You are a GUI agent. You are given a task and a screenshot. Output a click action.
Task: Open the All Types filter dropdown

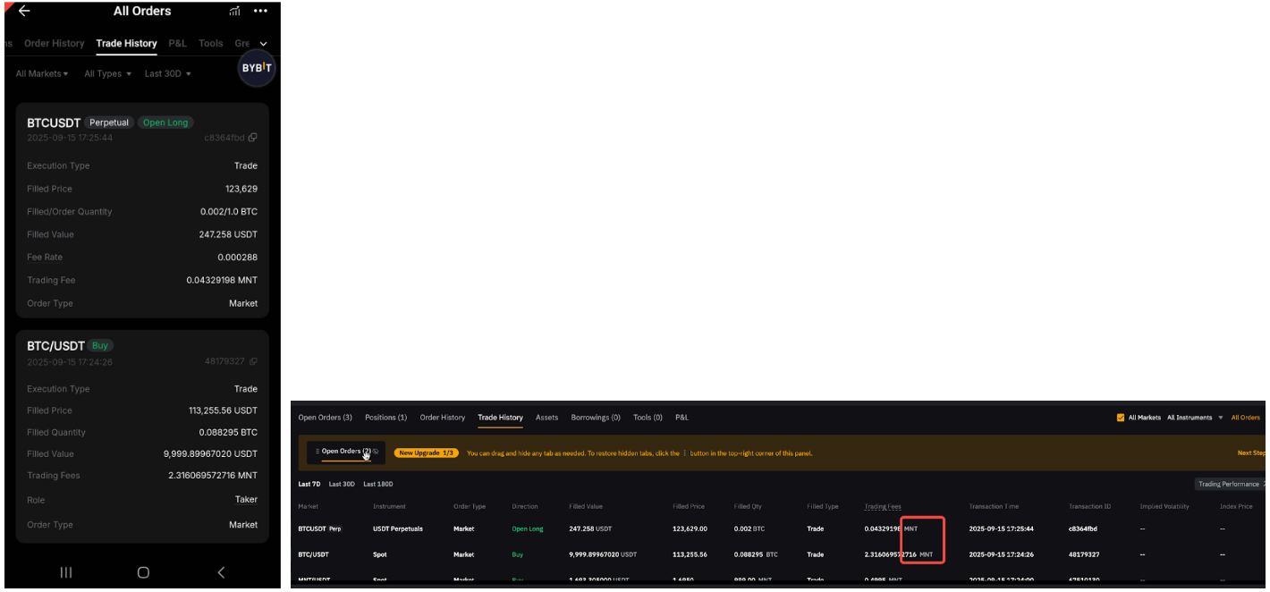pyautogui.click(x=107, y=73)
